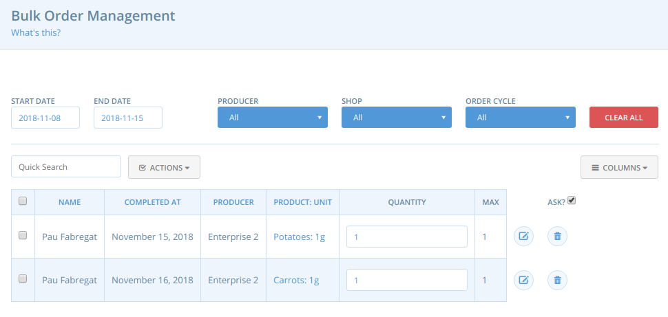Sort table by the Name column header

[70, 202]
